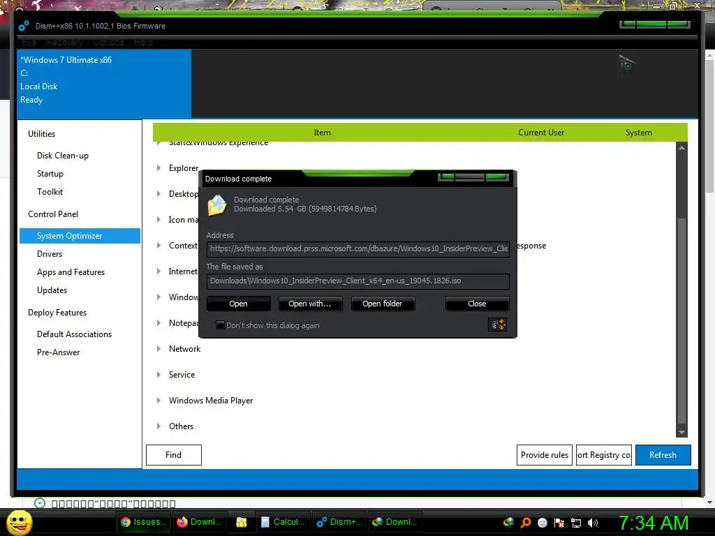
Task: Expand the Explorer category
Action: point(159,167)
